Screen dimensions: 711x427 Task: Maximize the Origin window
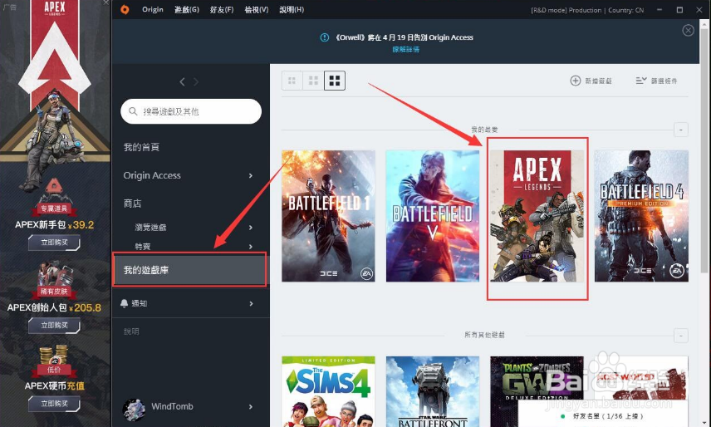tap(679, 9)
